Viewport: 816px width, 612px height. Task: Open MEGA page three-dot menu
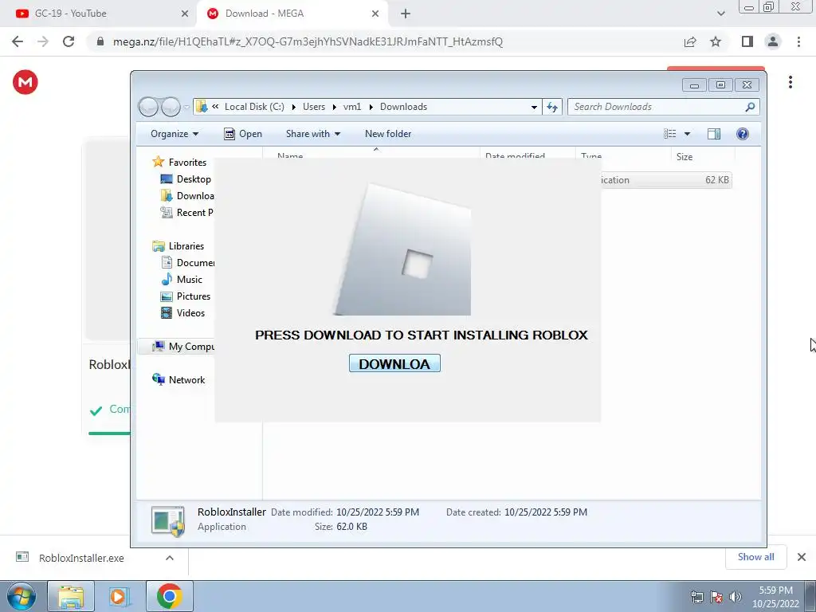(x=790, y=82)
